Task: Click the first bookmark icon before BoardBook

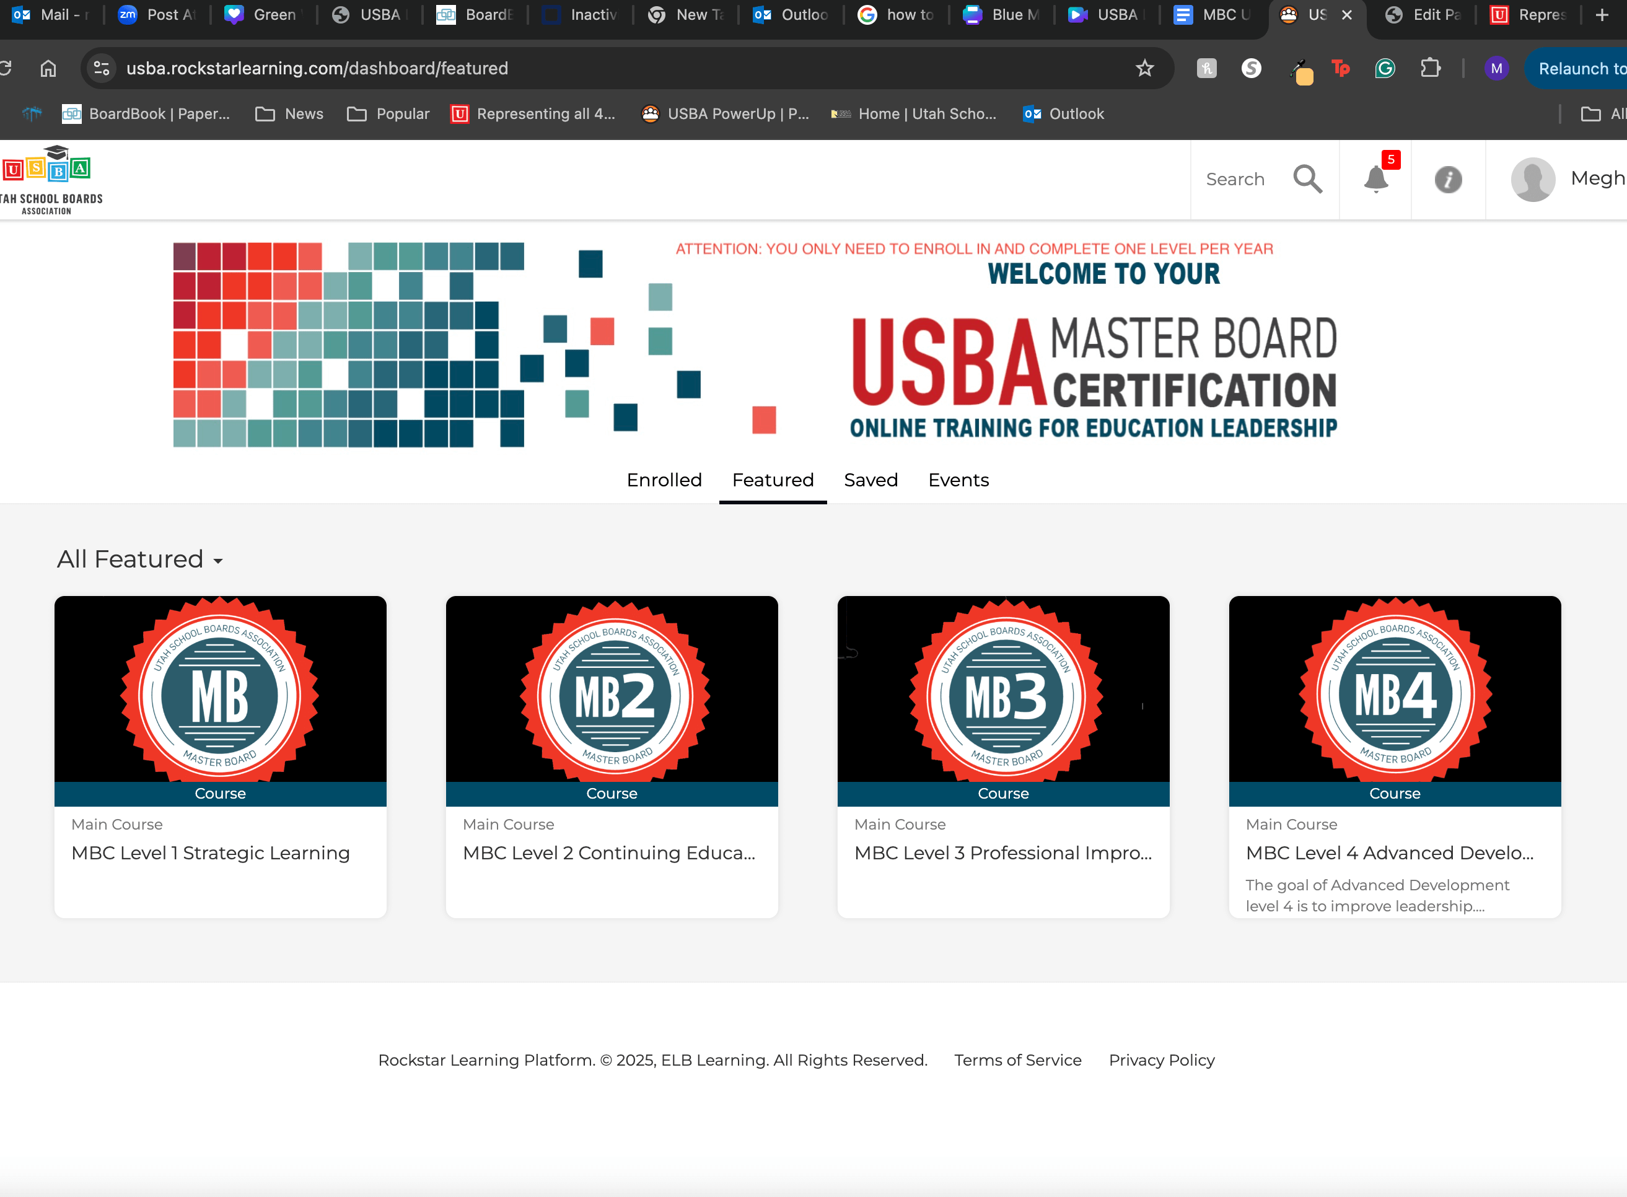Action: click(x=32, y=114)
